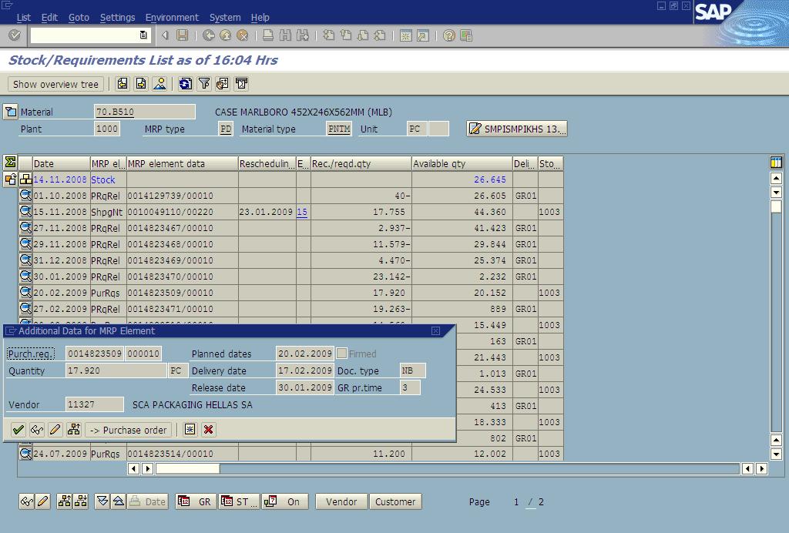Click the green Enter checkmark in toolbar
This screenshot has height=533, width=789.
pos(15,35)
